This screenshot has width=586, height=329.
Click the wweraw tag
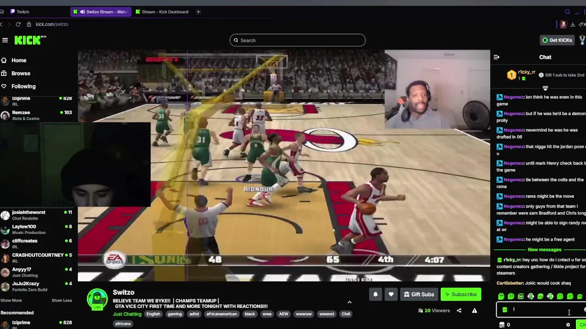point(304,314)
